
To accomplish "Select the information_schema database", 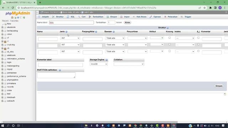I will click(16, 59).
